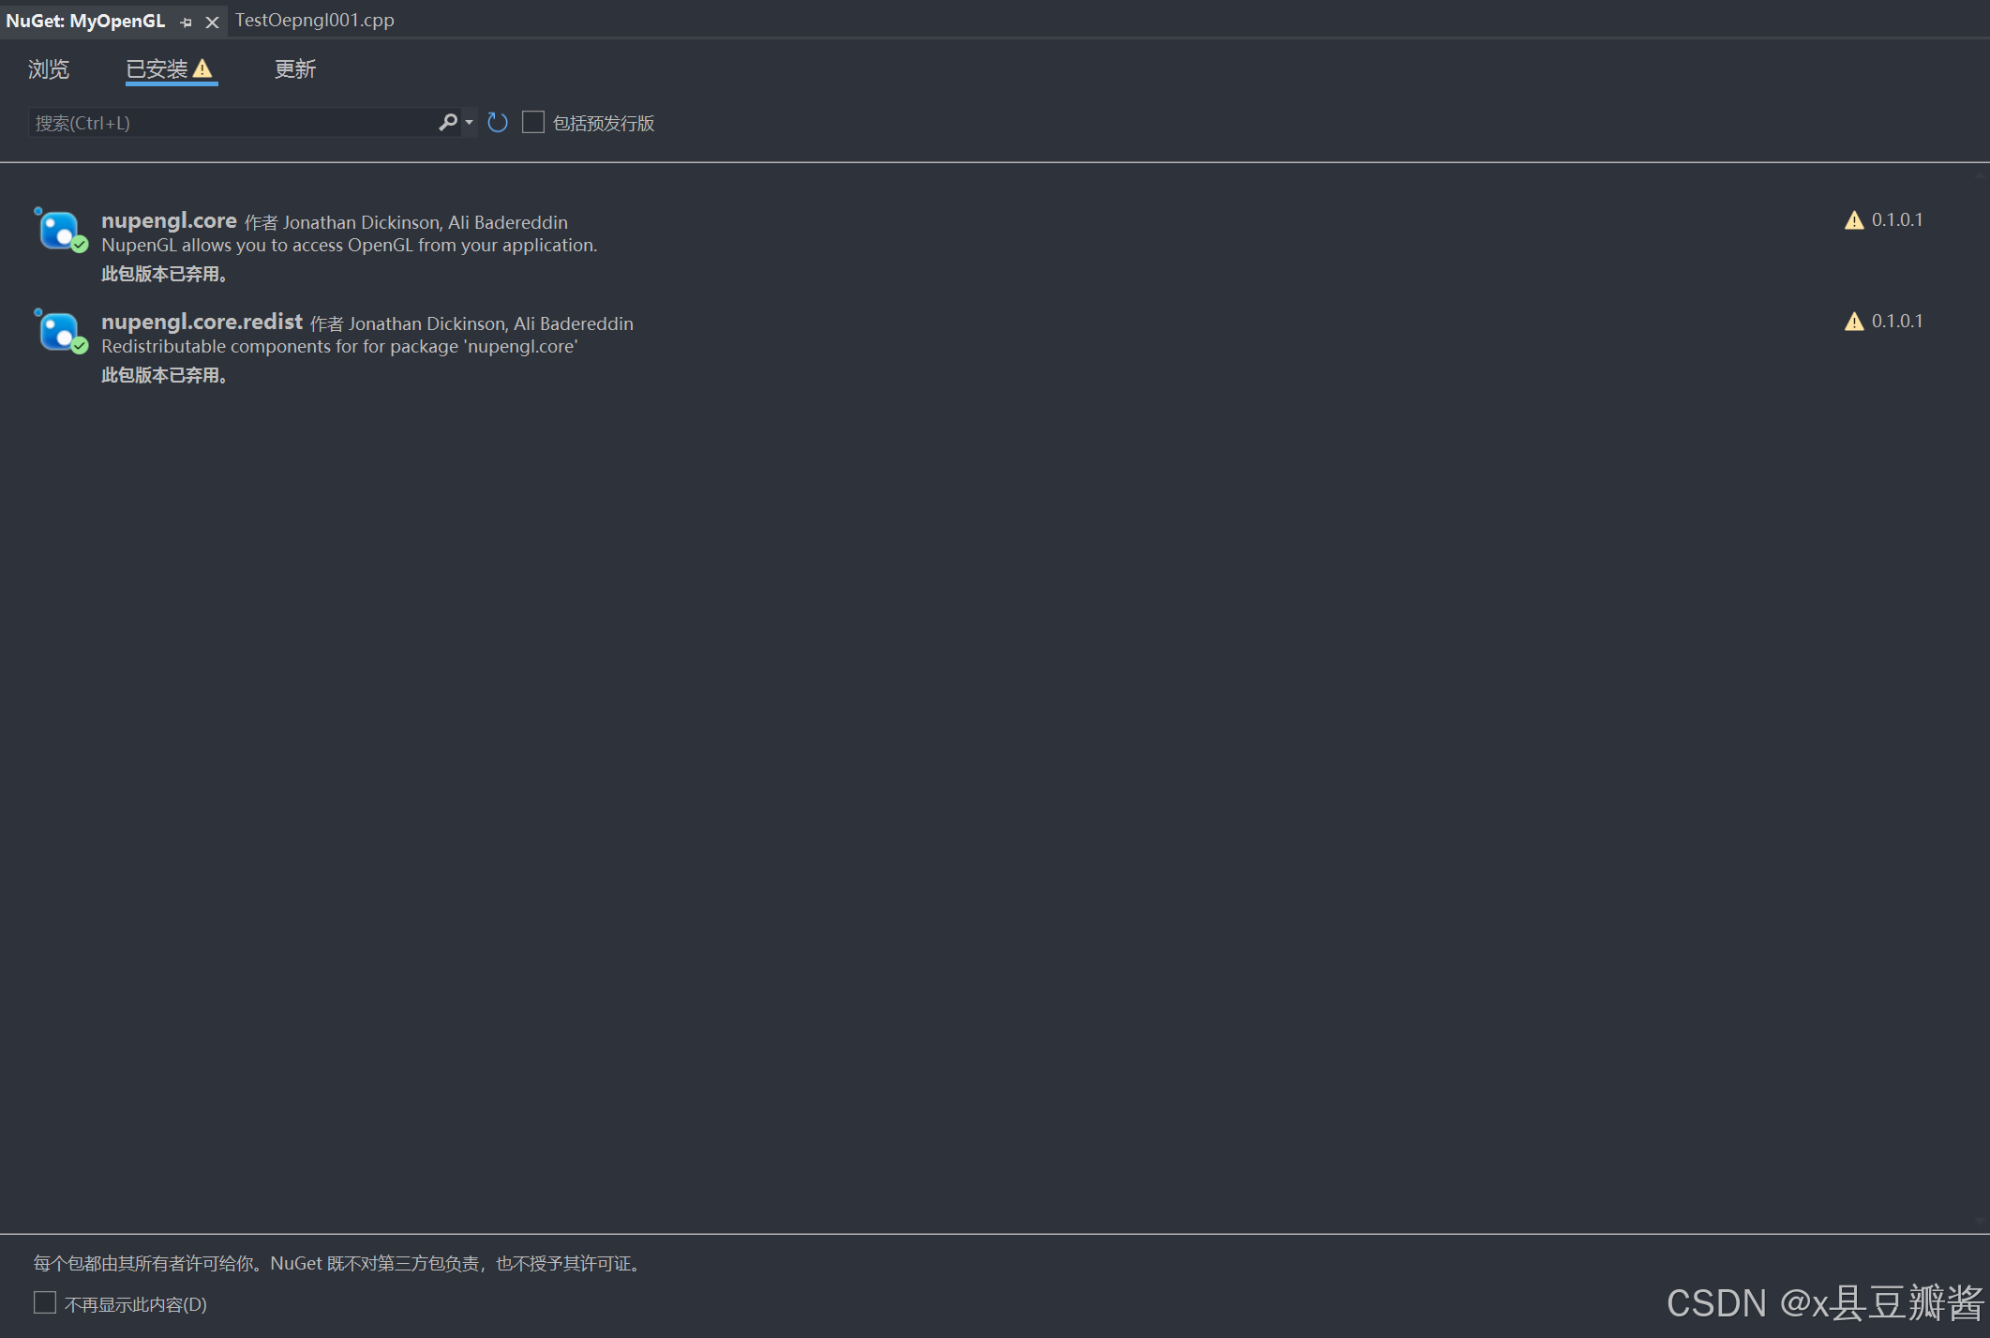Enable the 包括预发行版 checkbox
This screenshot has width=1990, height=1338.
click(x=533, y=122)
